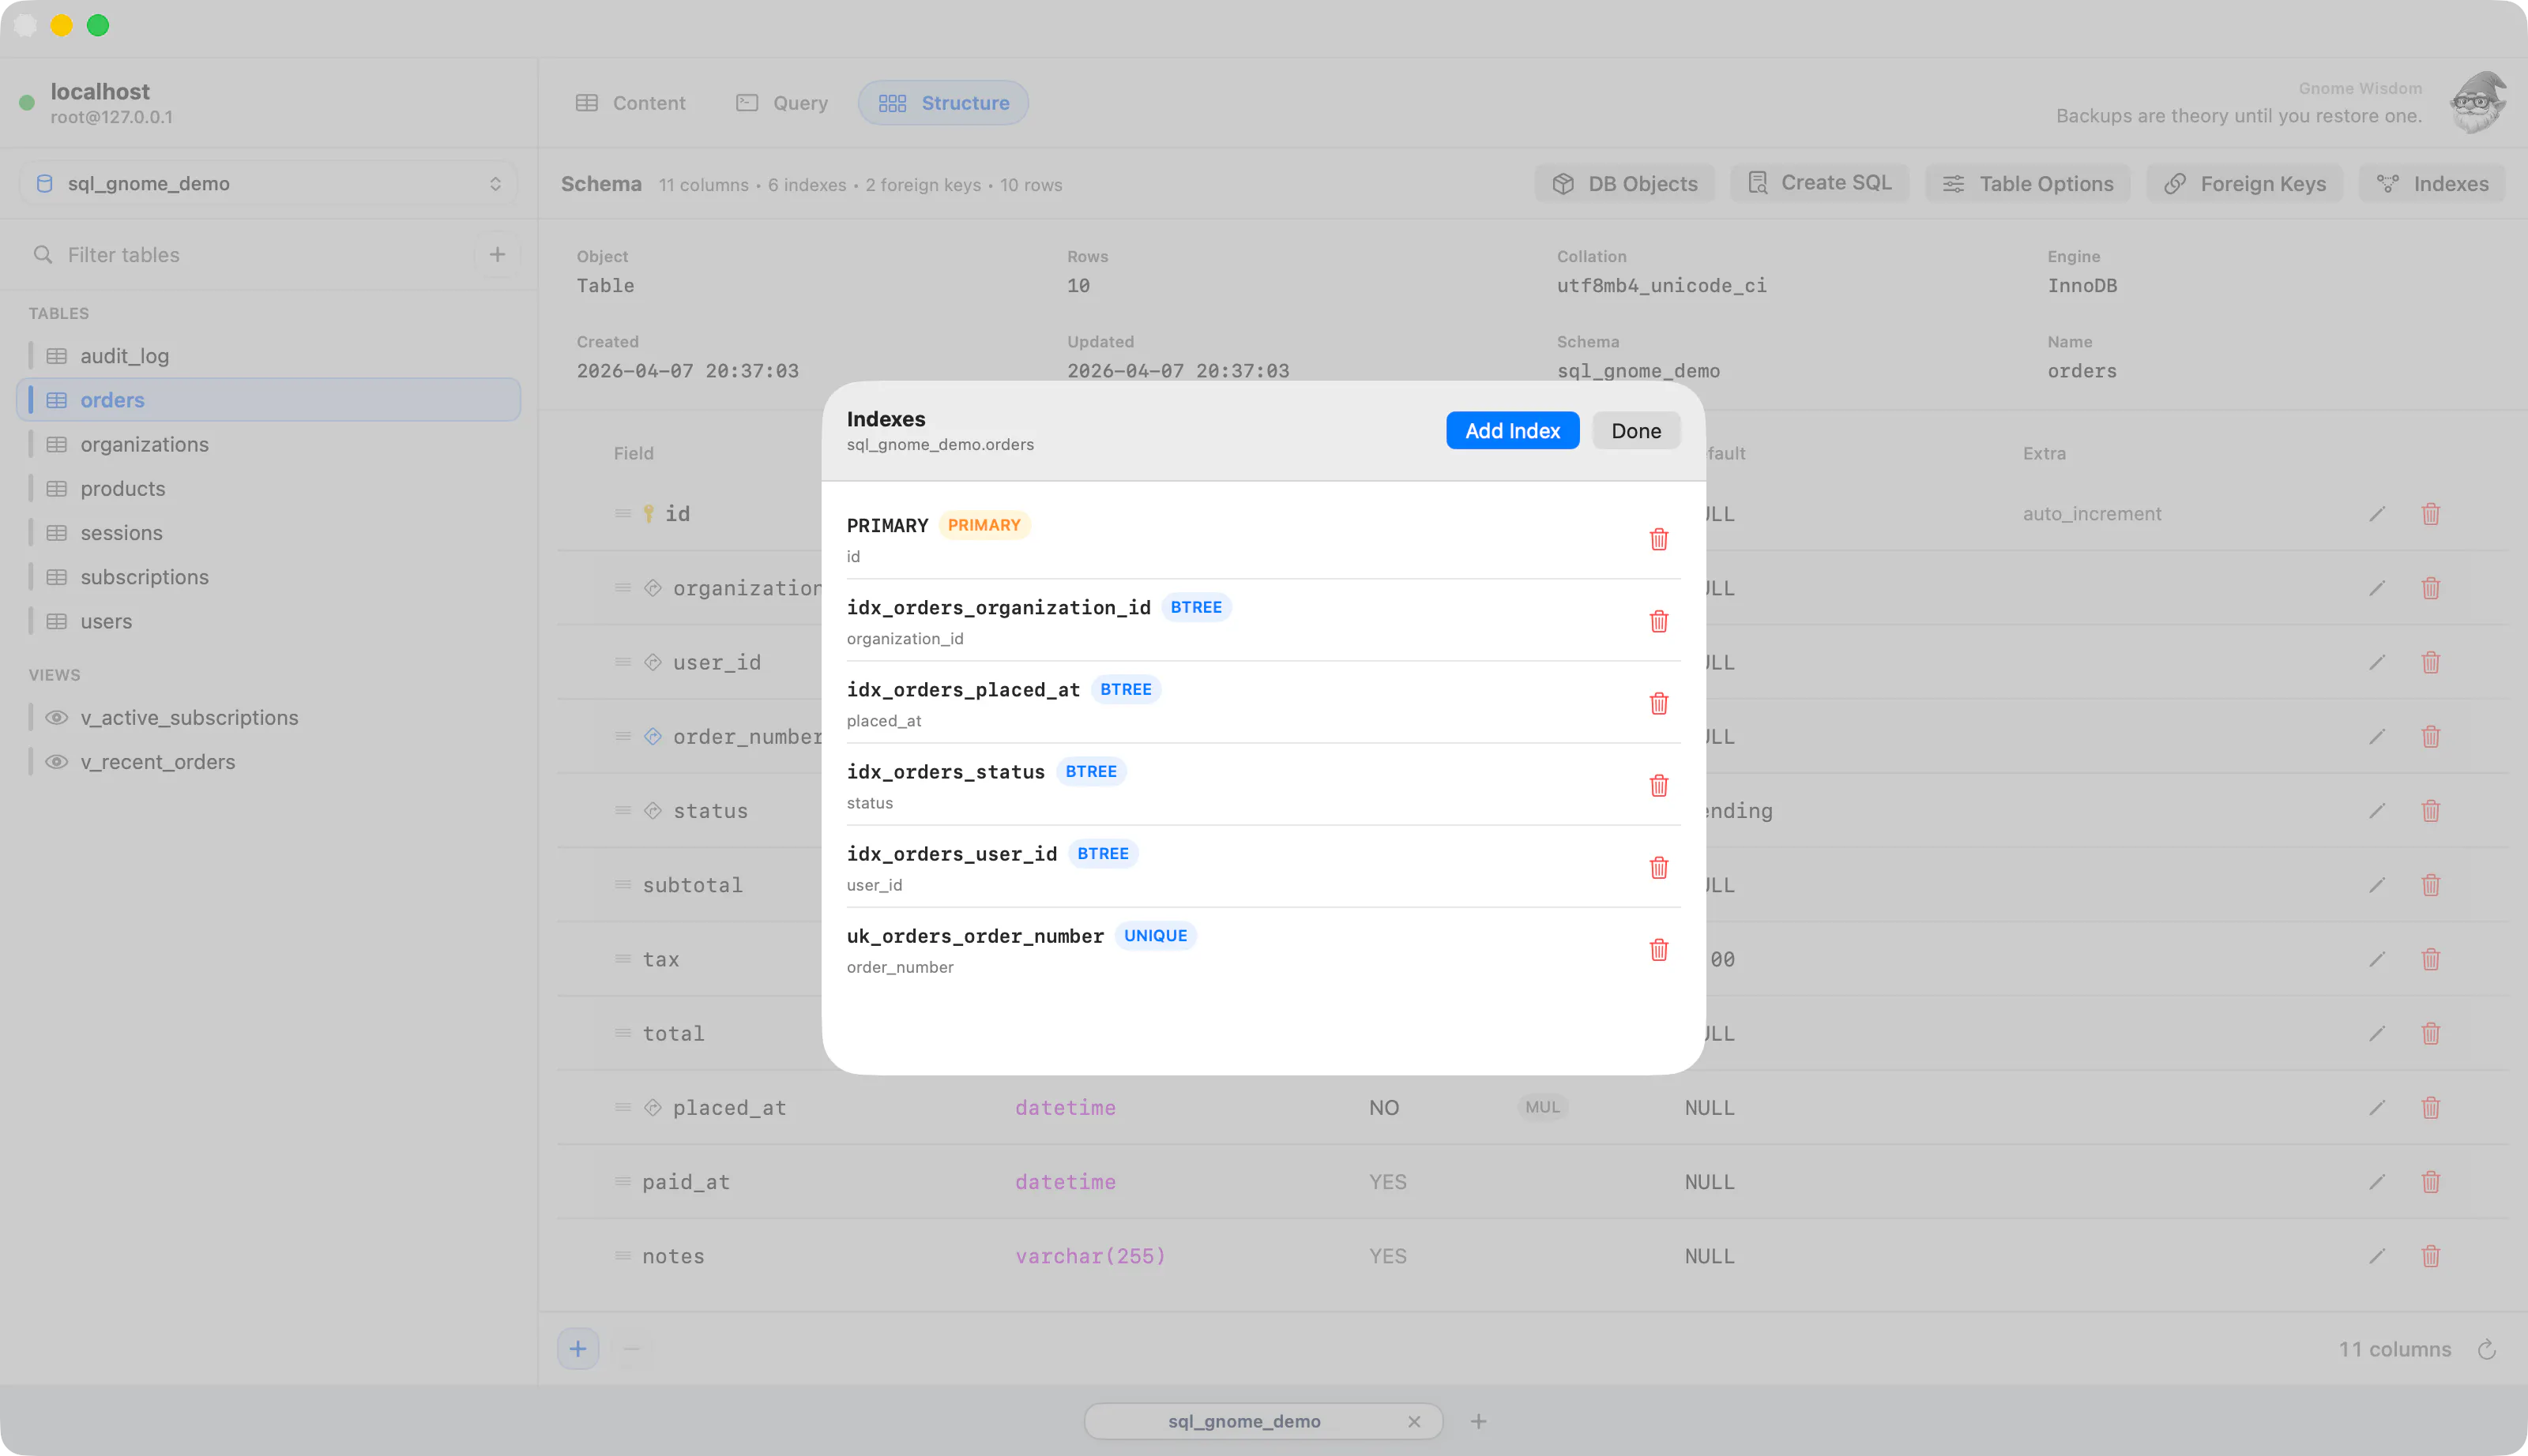Click the plus icon beside Filter tables
Screen dimensions: 2528x1456
click(x=497, y=254)
